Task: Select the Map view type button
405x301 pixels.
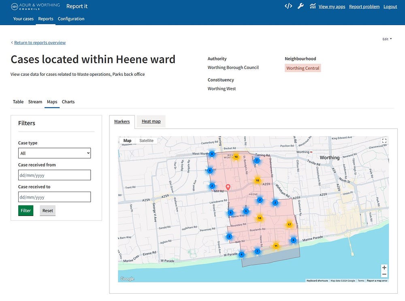Action: [x=127, y=141]
